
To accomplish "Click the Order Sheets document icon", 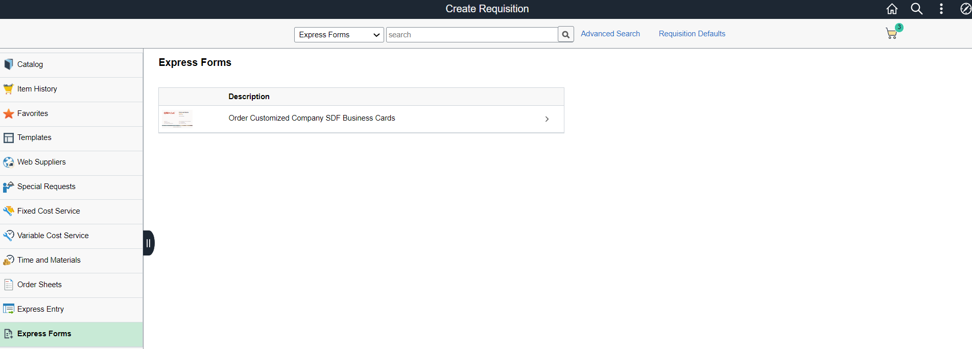I will (x=9, y=285).
